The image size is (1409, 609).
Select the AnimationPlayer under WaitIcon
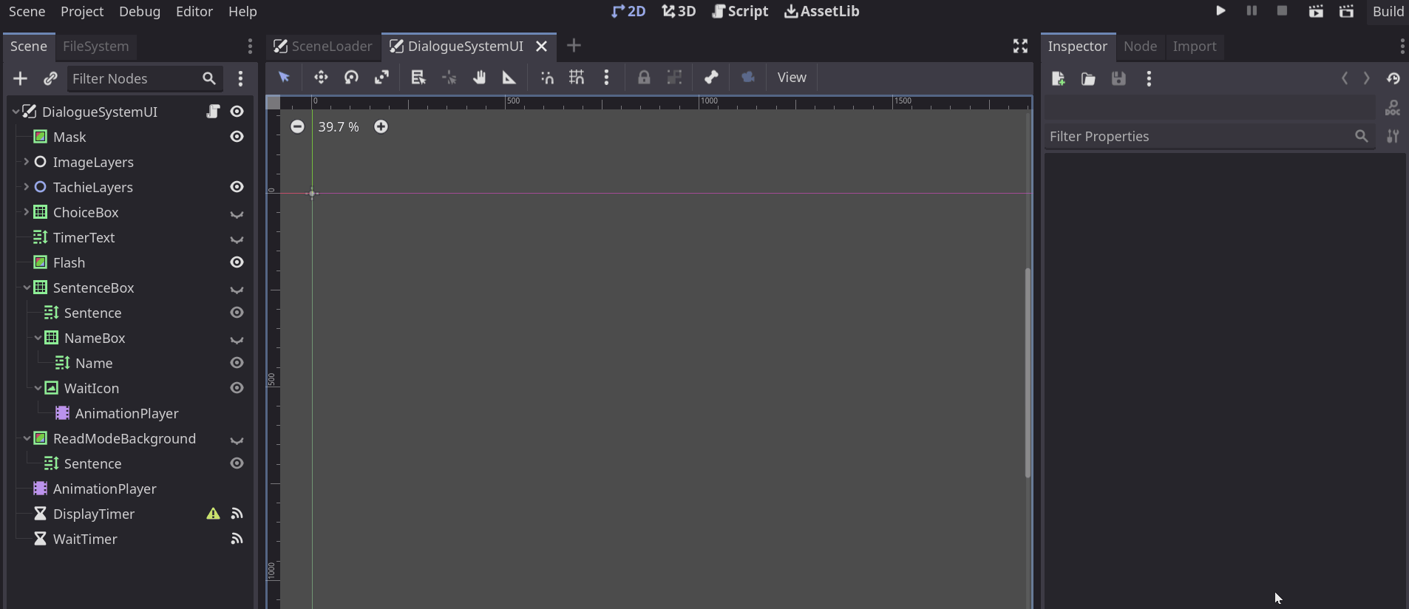point(126,413)
